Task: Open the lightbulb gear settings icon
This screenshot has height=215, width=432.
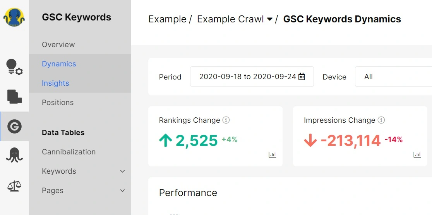Action: 14,67
